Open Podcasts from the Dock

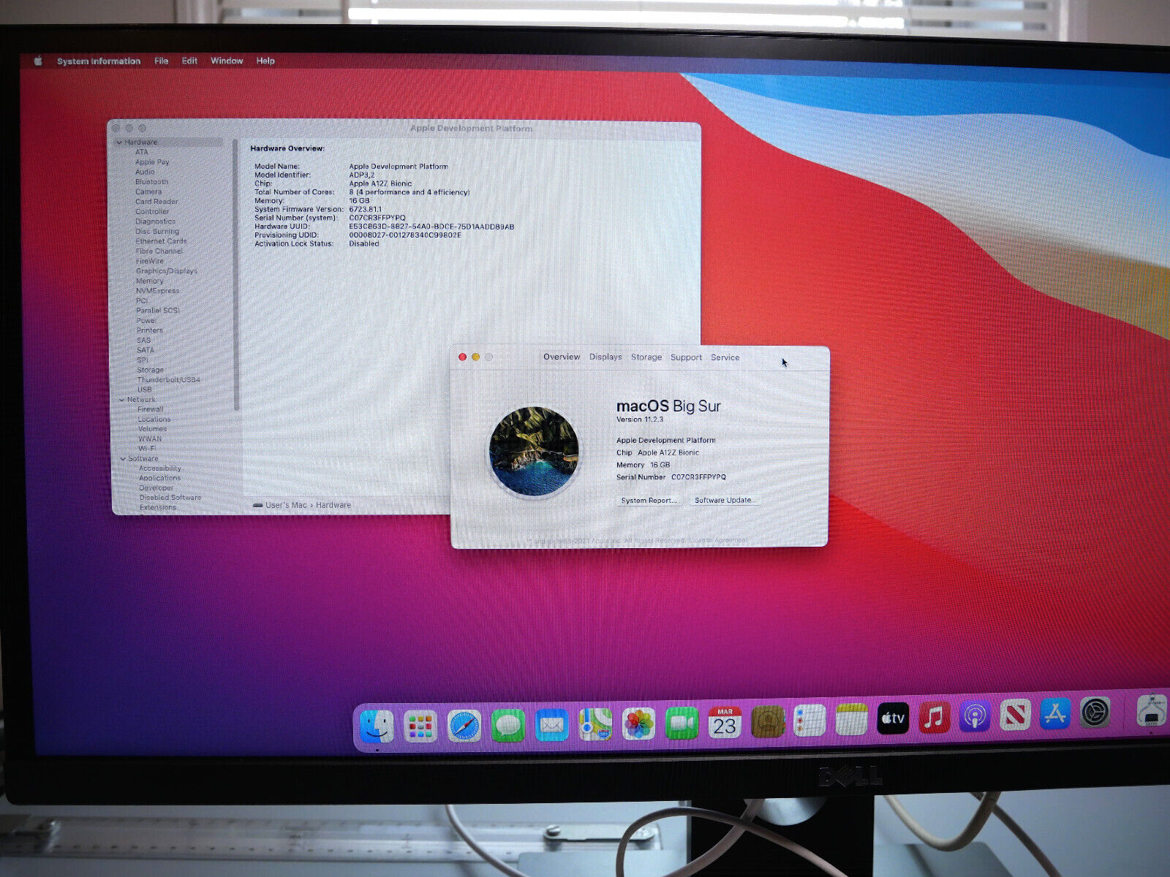coord(975,716)
